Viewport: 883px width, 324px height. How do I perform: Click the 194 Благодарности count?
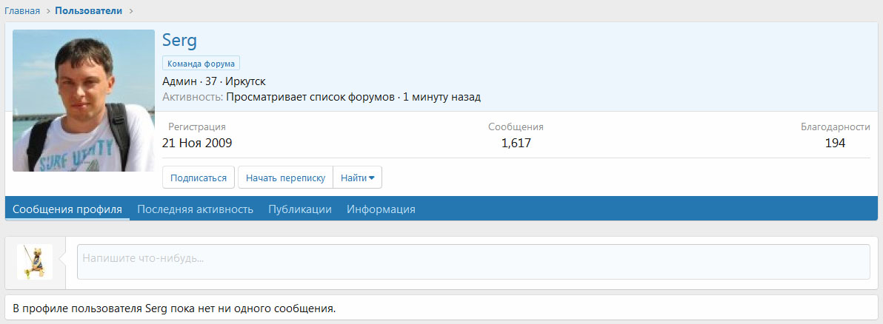coord(835,144)
